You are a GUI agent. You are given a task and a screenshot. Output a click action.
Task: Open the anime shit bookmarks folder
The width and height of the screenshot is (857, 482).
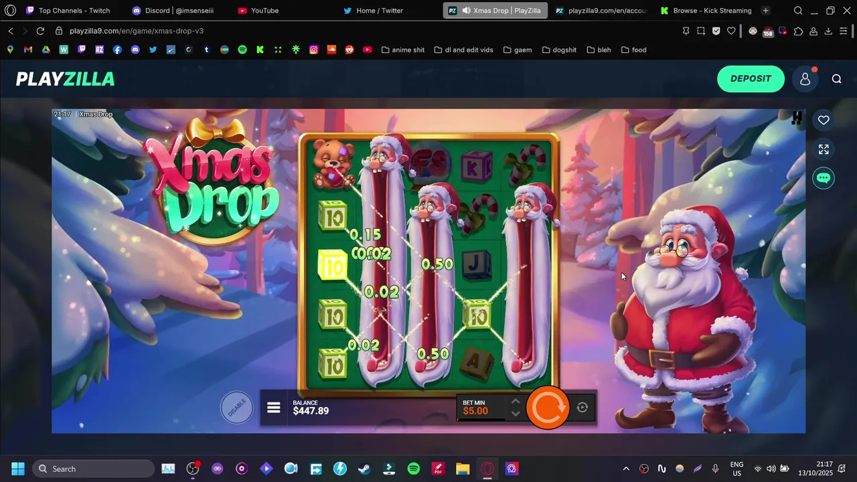pos(402,50)
